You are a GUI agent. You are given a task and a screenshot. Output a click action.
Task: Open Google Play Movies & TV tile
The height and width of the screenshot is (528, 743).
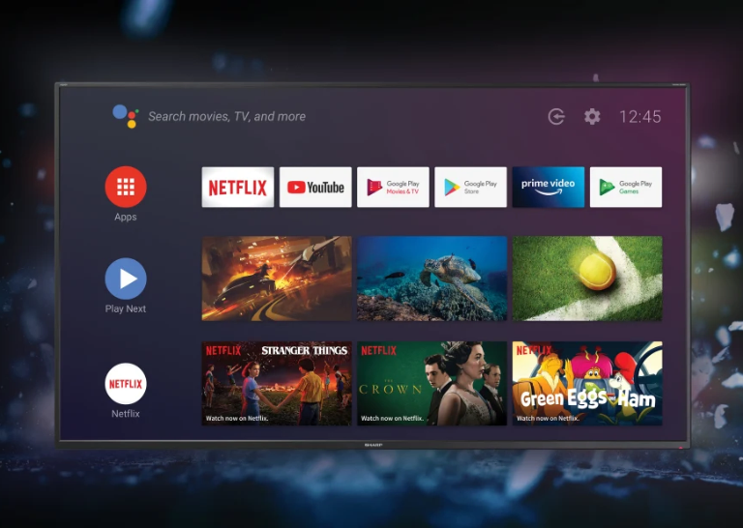pyautogui.click(x=393, y=187)
